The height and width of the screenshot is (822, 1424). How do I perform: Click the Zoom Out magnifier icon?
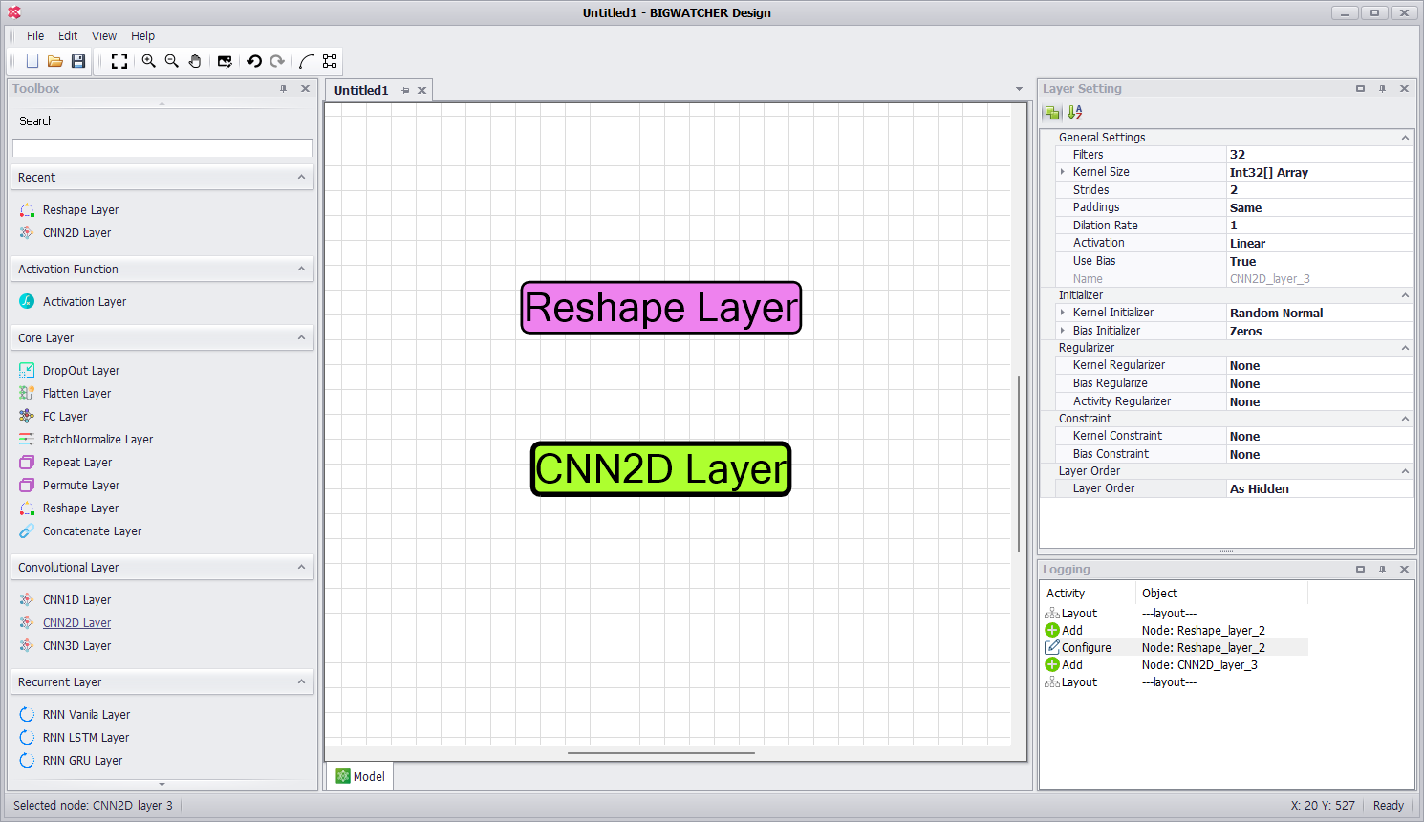[x=172, y=61]
